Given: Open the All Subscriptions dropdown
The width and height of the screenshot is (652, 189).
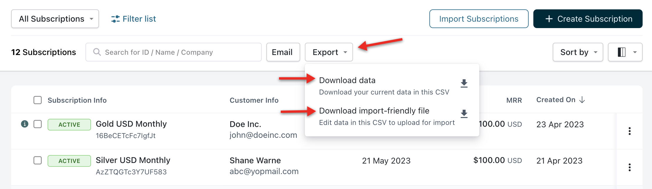Looking at the screenshot, I should coord(55,19).
